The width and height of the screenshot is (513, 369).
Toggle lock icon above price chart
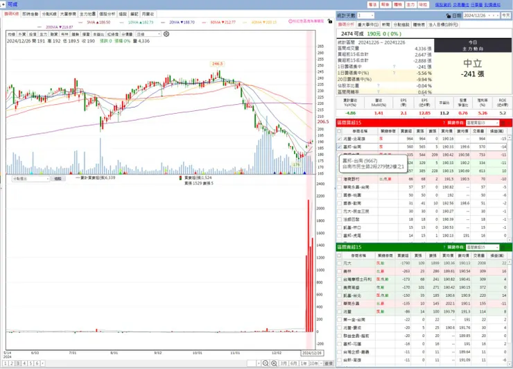tap(330, 22)
